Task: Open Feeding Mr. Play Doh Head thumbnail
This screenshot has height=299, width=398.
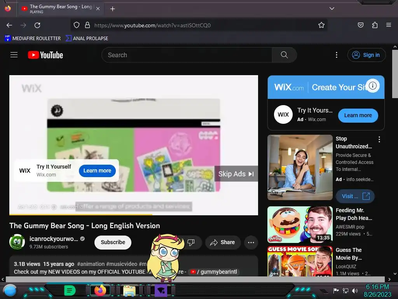Action: point(300,225)
